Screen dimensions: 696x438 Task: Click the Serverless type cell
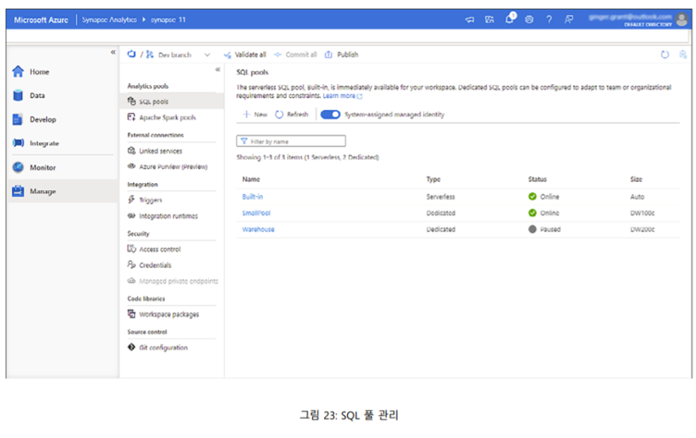click(441, 197)
